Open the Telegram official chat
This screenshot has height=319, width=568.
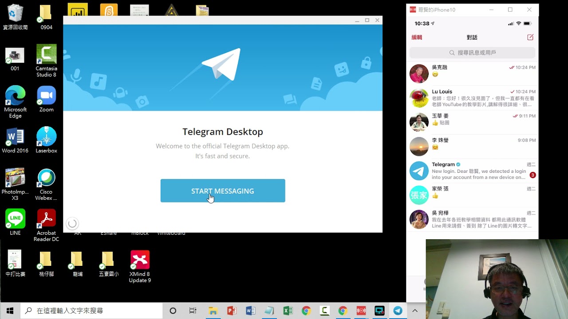(x=472, y=171)
